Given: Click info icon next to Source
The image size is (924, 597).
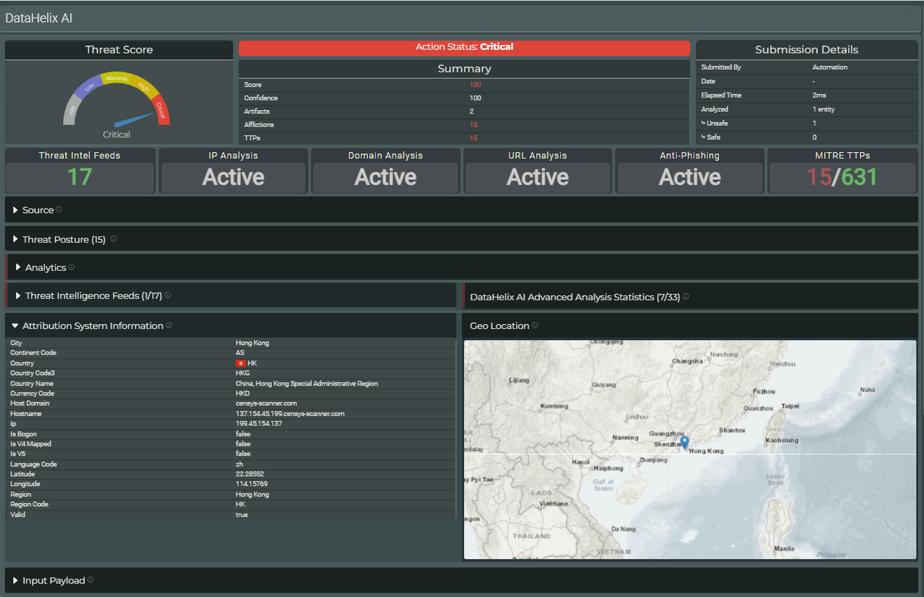Looking at the screenshot, I should tap(59, 209).
